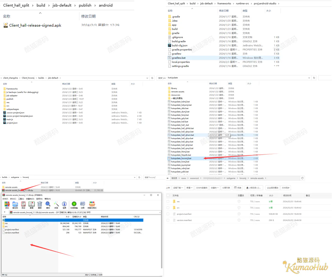Launch the WinRAR Wizard (向导) wand icon
The width and height of the screenshot is (332, 277).
(56, 205)
